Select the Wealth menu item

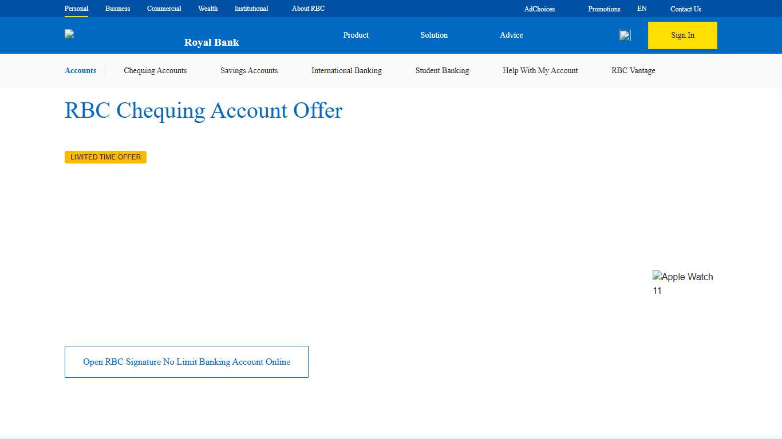coord(207,9)
